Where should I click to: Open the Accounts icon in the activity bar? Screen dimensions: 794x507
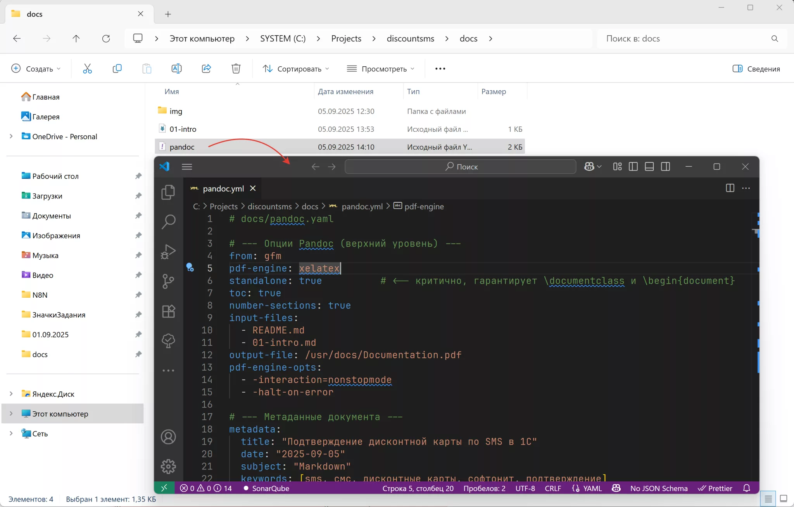(x=168, y=437)
